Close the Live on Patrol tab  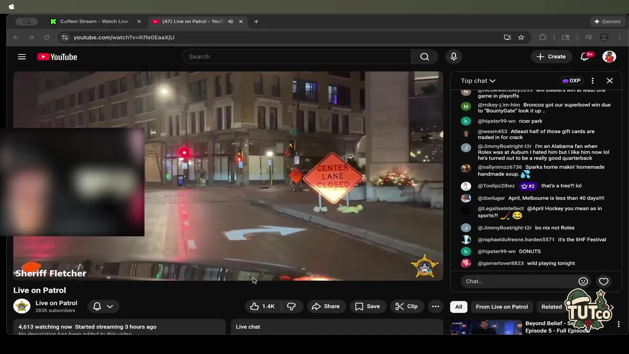(x=241, y=22)
